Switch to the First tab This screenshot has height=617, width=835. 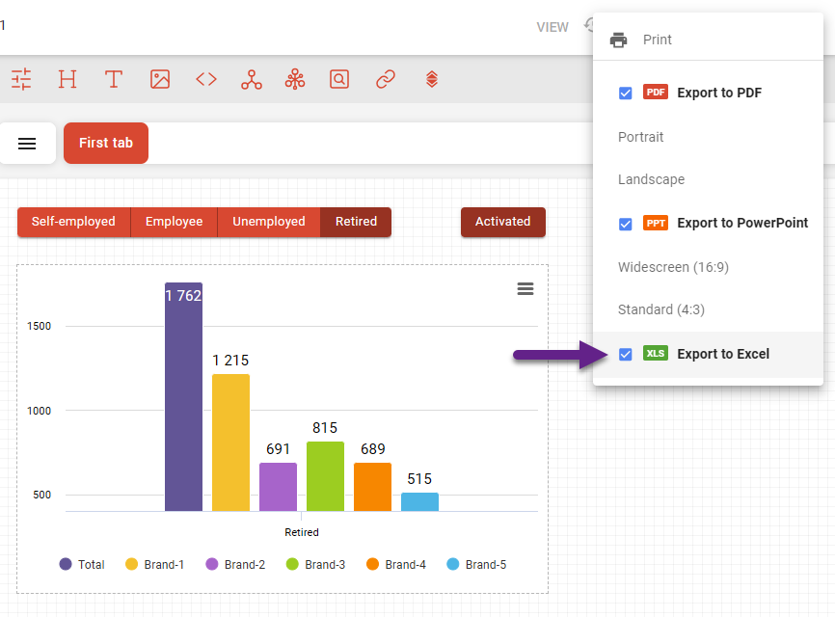106,143
